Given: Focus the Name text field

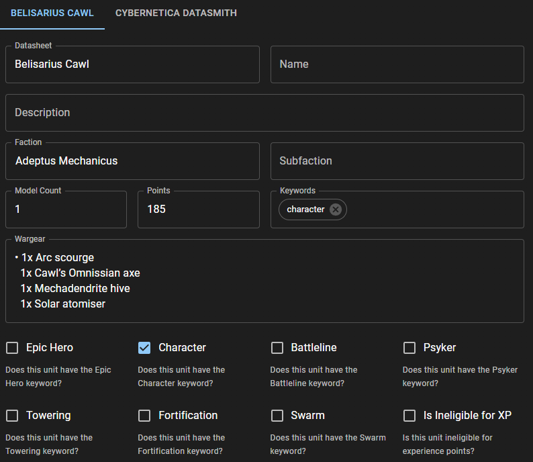Looking at the screenshot, I should pyautogui.click(x=397, y=64).
